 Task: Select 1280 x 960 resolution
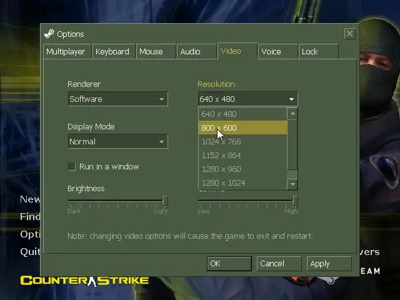point(242,169)
